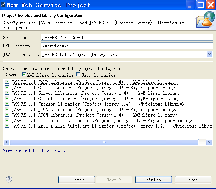Uncheck JAX-RS 1.1 JAXB Libraries
Viewport: 216px width, 189px height.
coord(7,82)
